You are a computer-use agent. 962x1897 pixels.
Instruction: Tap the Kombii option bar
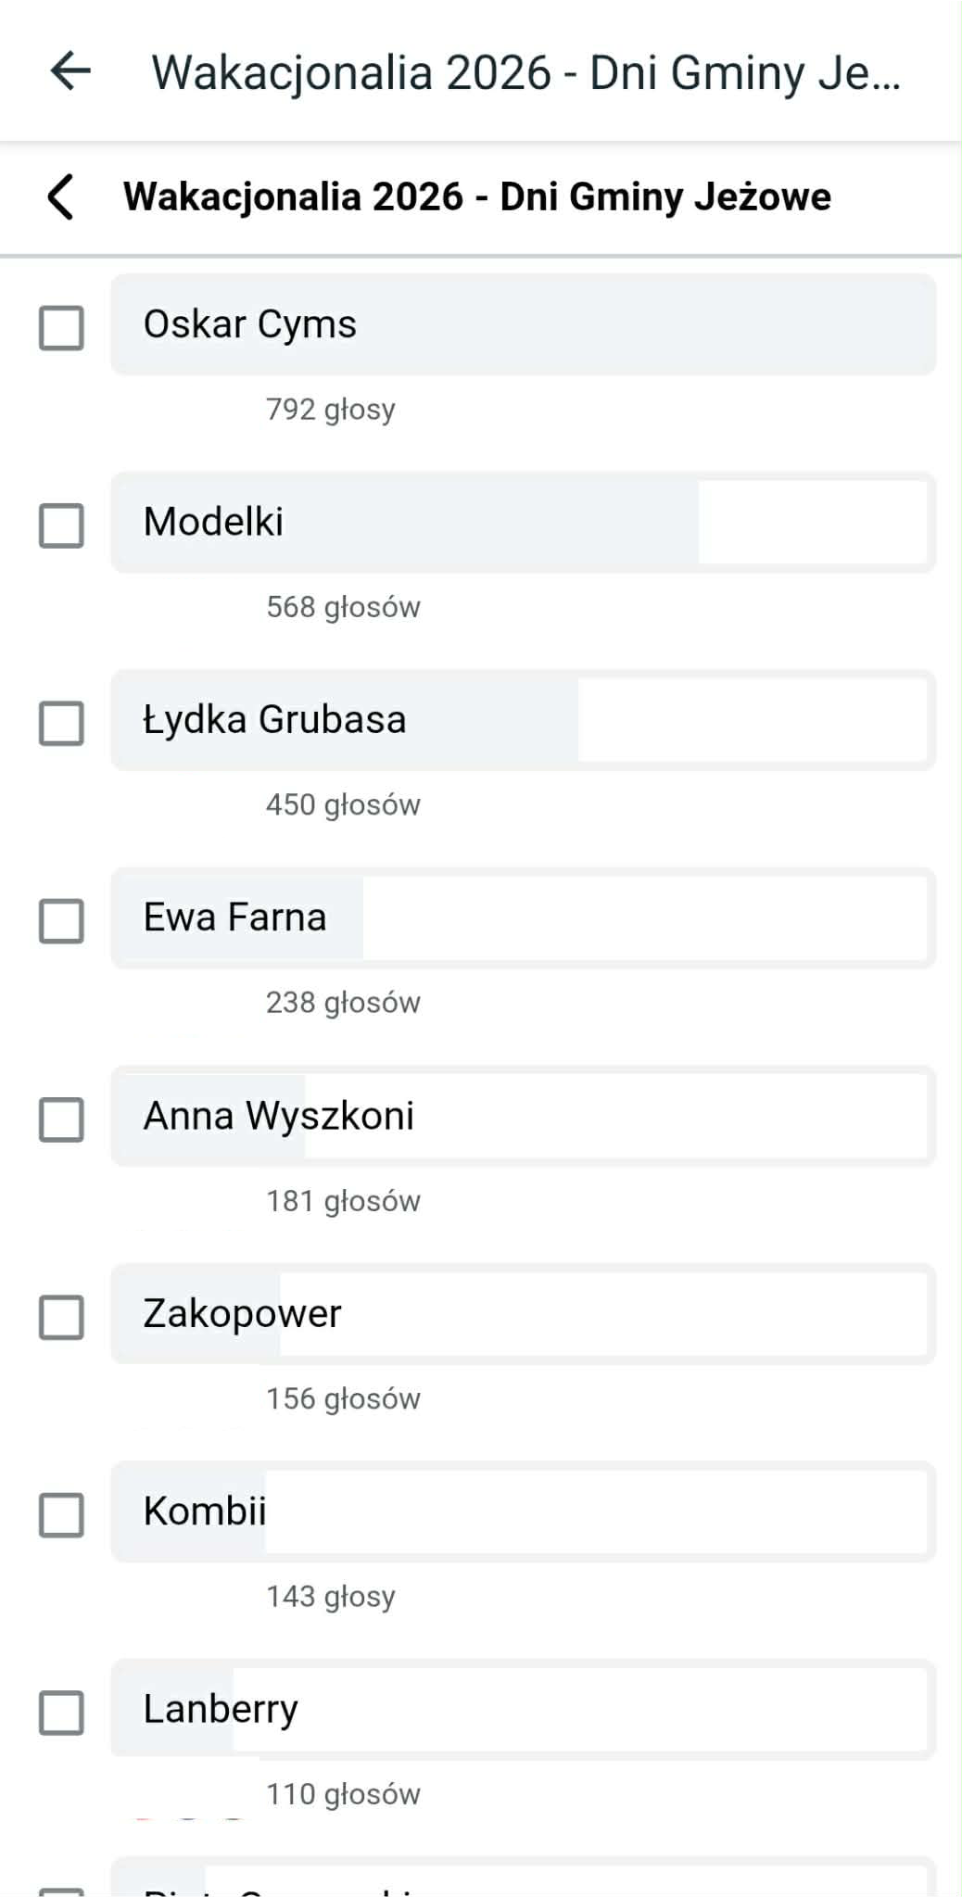[x=523, y=1511]
